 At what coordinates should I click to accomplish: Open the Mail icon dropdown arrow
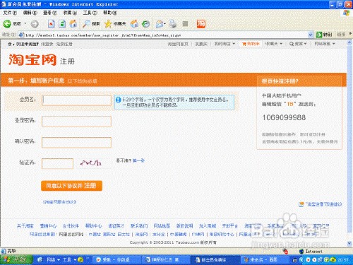(164, 24)
